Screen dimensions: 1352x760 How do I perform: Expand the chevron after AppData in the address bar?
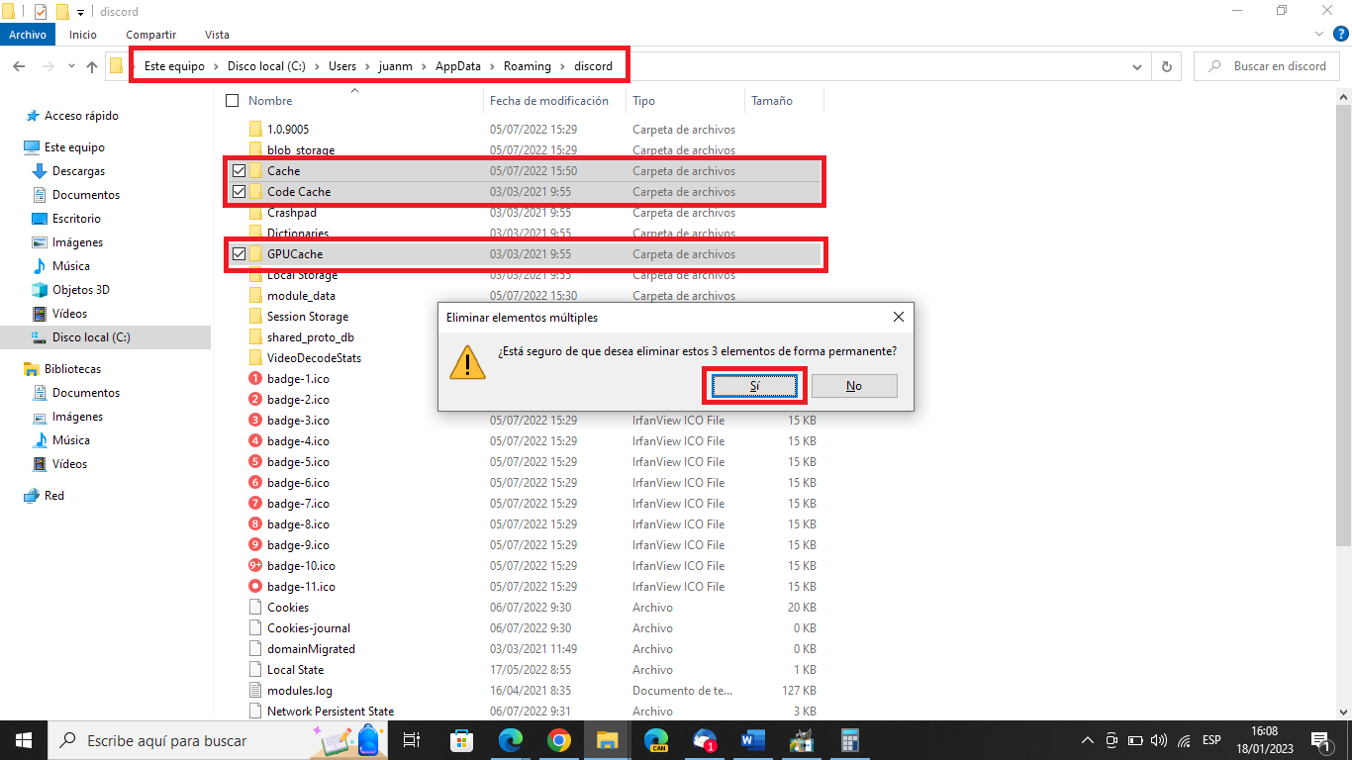click(492, 66)
